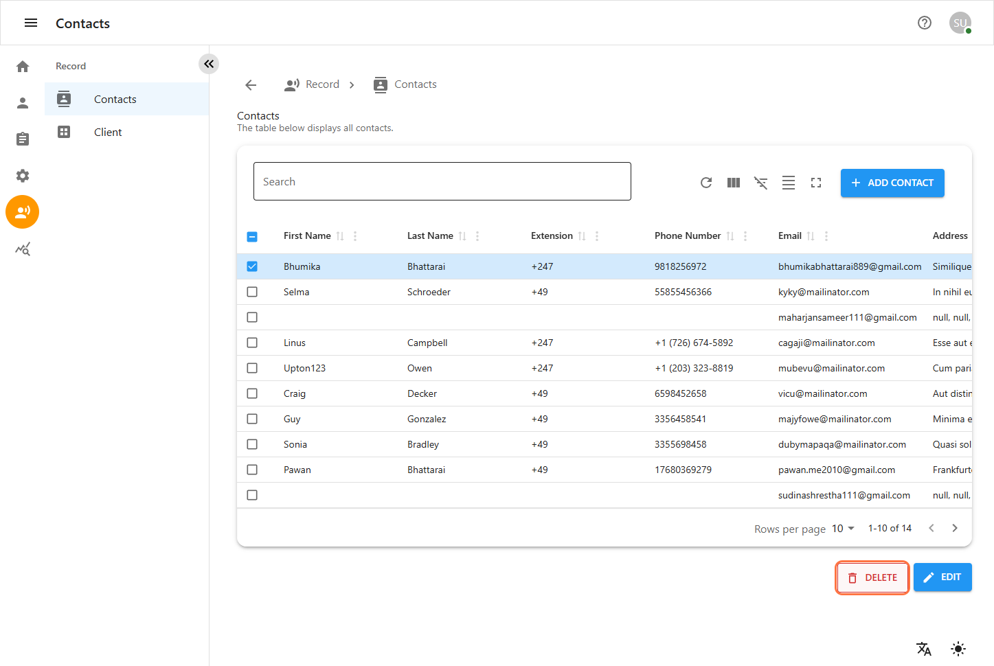Open the Client sidebar item
Screen dimensions: 994x666
pos(108,133)
